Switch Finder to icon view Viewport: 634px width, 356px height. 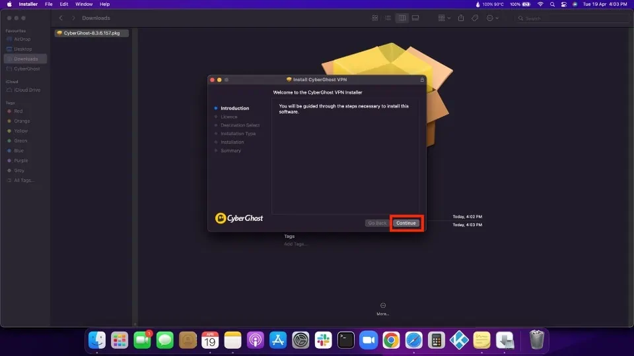click(x=375, y=18)
